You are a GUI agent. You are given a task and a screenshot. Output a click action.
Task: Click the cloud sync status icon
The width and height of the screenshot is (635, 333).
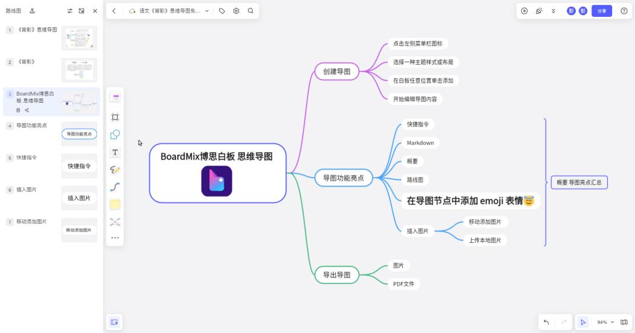(132, 11)
